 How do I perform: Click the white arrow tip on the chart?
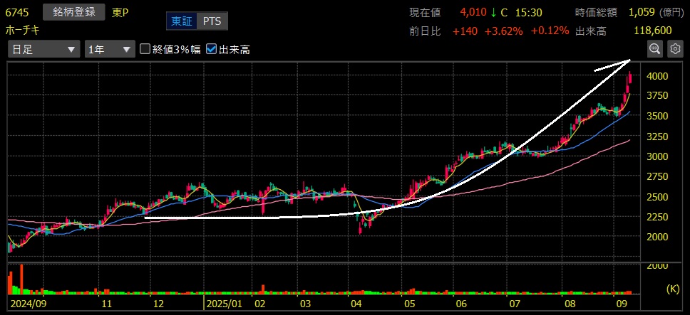click(629, 60)
